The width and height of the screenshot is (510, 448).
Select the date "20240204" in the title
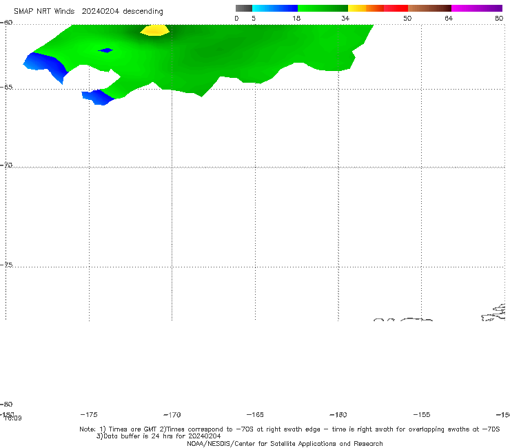tap(100, 11)
